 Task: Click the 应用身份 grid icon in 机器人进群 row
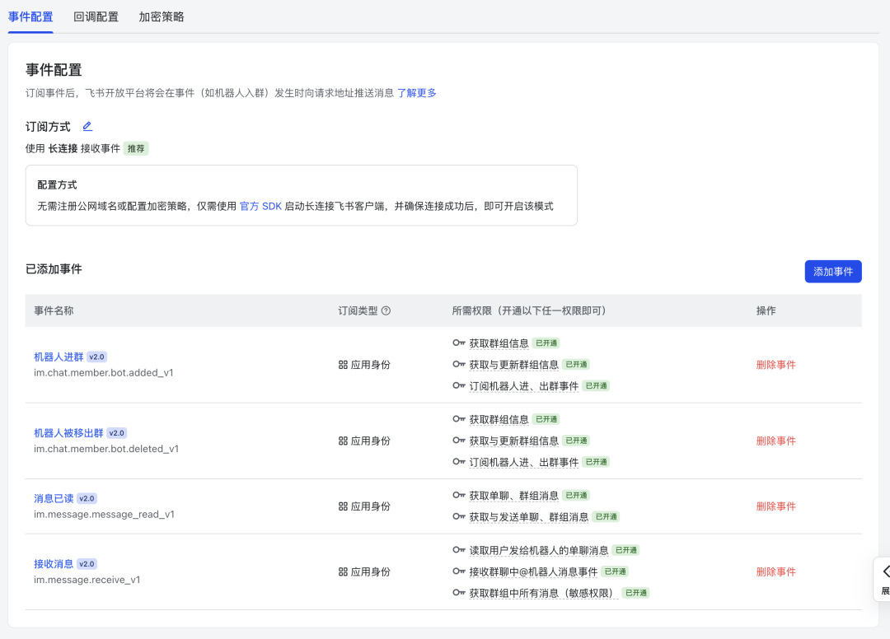pyautogui.click(x=344, y=364)
